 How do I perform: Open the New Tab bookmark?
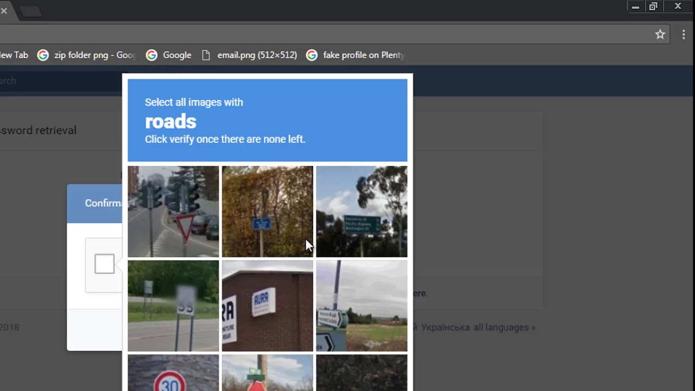point(14,55)
